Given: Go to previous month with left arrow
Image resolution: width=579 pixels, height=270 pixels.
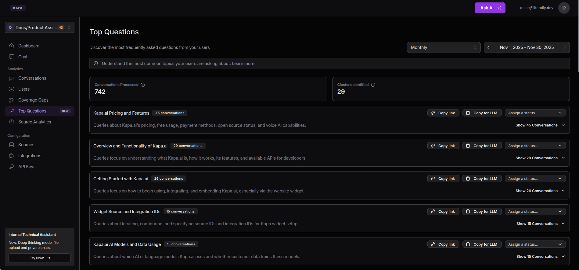Looking at the screenshot, I should coord(488,47).
